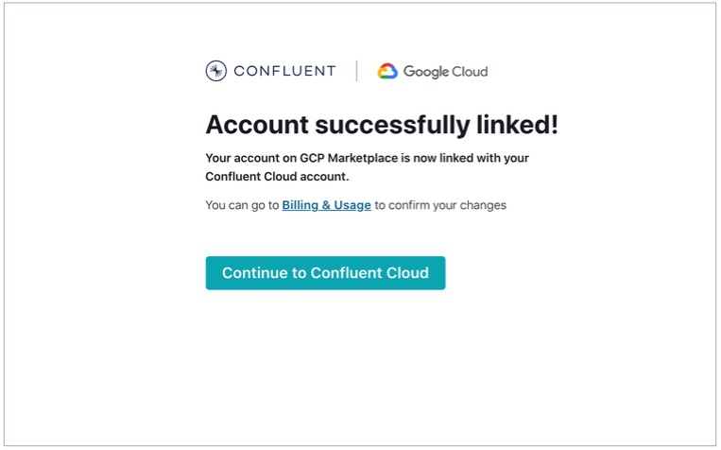Click the word "Usage" in the underlined link
721x450 pixels.
[352, 205]
